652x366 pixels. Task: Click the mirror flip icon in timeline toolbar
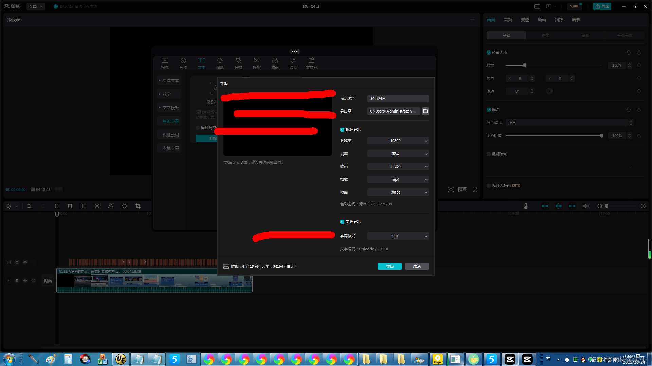coord(111,206)
